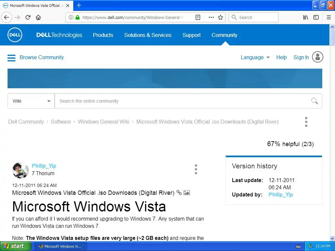Screen dimensions: 335x251
Task: Click the green secure padlock icon
Action: click(x=78, y=17)
